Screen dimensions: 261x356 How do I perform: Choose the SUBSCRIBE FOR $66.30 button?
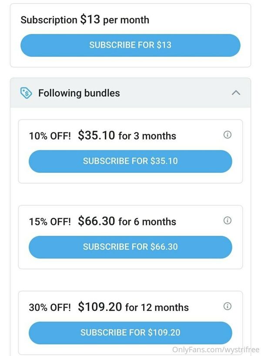click(x=130, y=247)
